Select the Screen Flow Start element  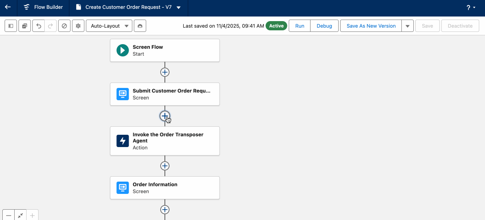[165, 50]
